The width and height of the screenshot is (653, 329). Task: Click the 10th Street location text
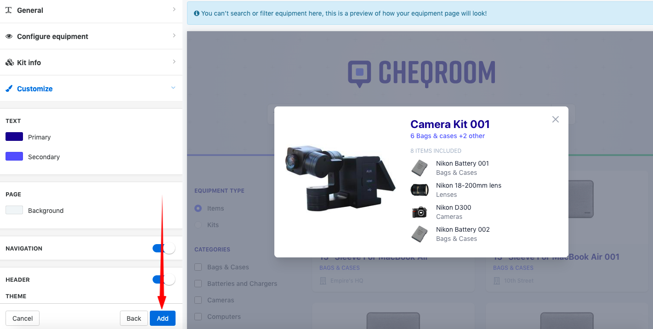pyautogui.click(x=519, y=280)
